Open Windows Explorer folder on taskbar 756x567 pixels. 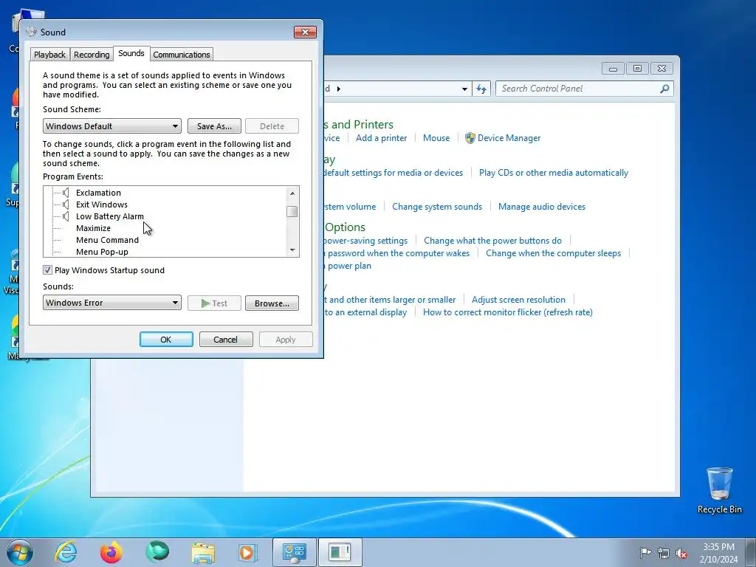203,552
